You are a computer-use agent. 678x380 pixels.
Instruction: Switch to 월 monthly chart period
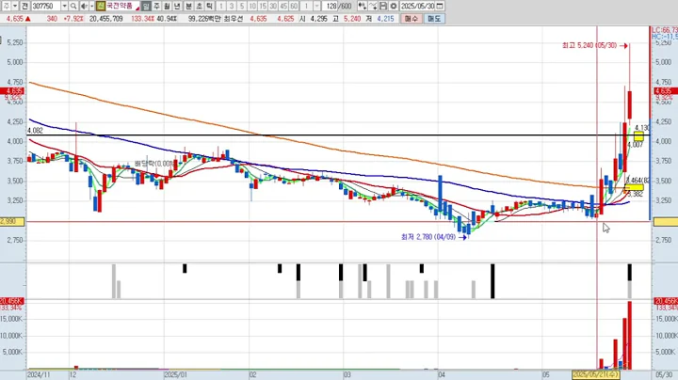tap(167, 6)
